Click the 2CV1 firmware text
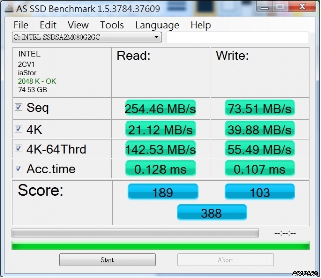The width and height of the screenshot is (321, 278). (x=26, y=64)
